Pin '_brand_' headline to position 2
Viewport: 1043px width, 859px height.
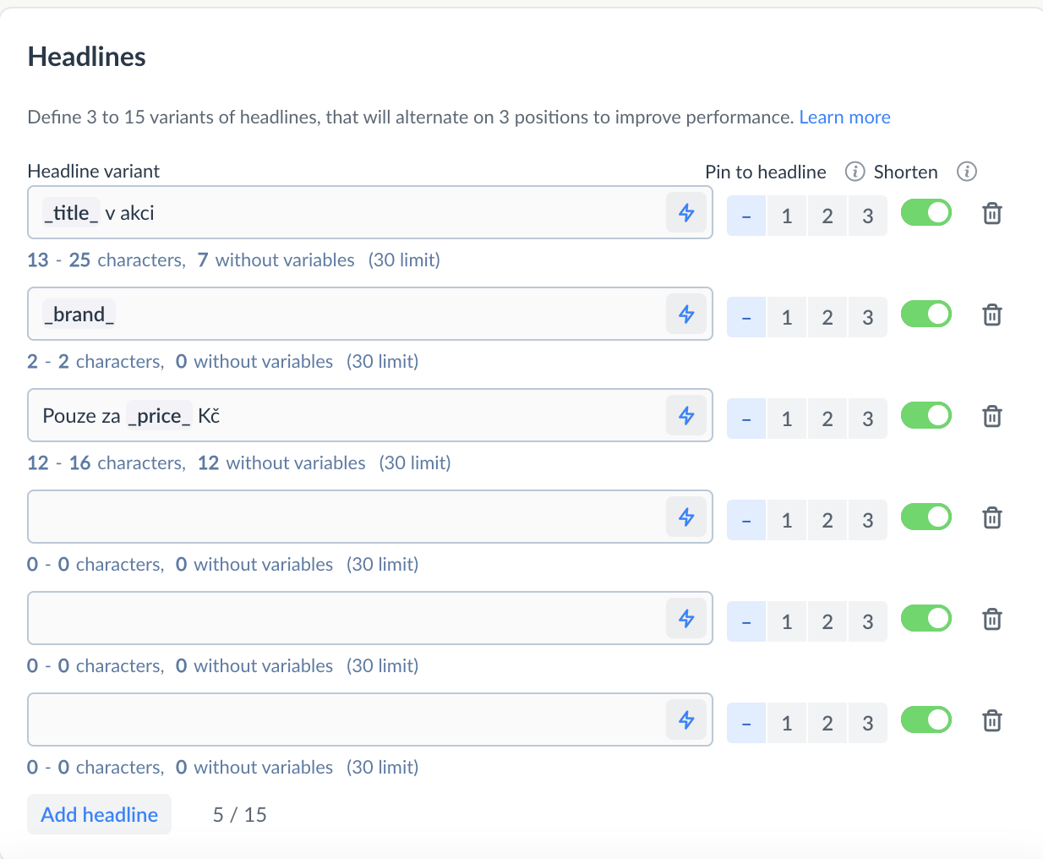point(827,317)
